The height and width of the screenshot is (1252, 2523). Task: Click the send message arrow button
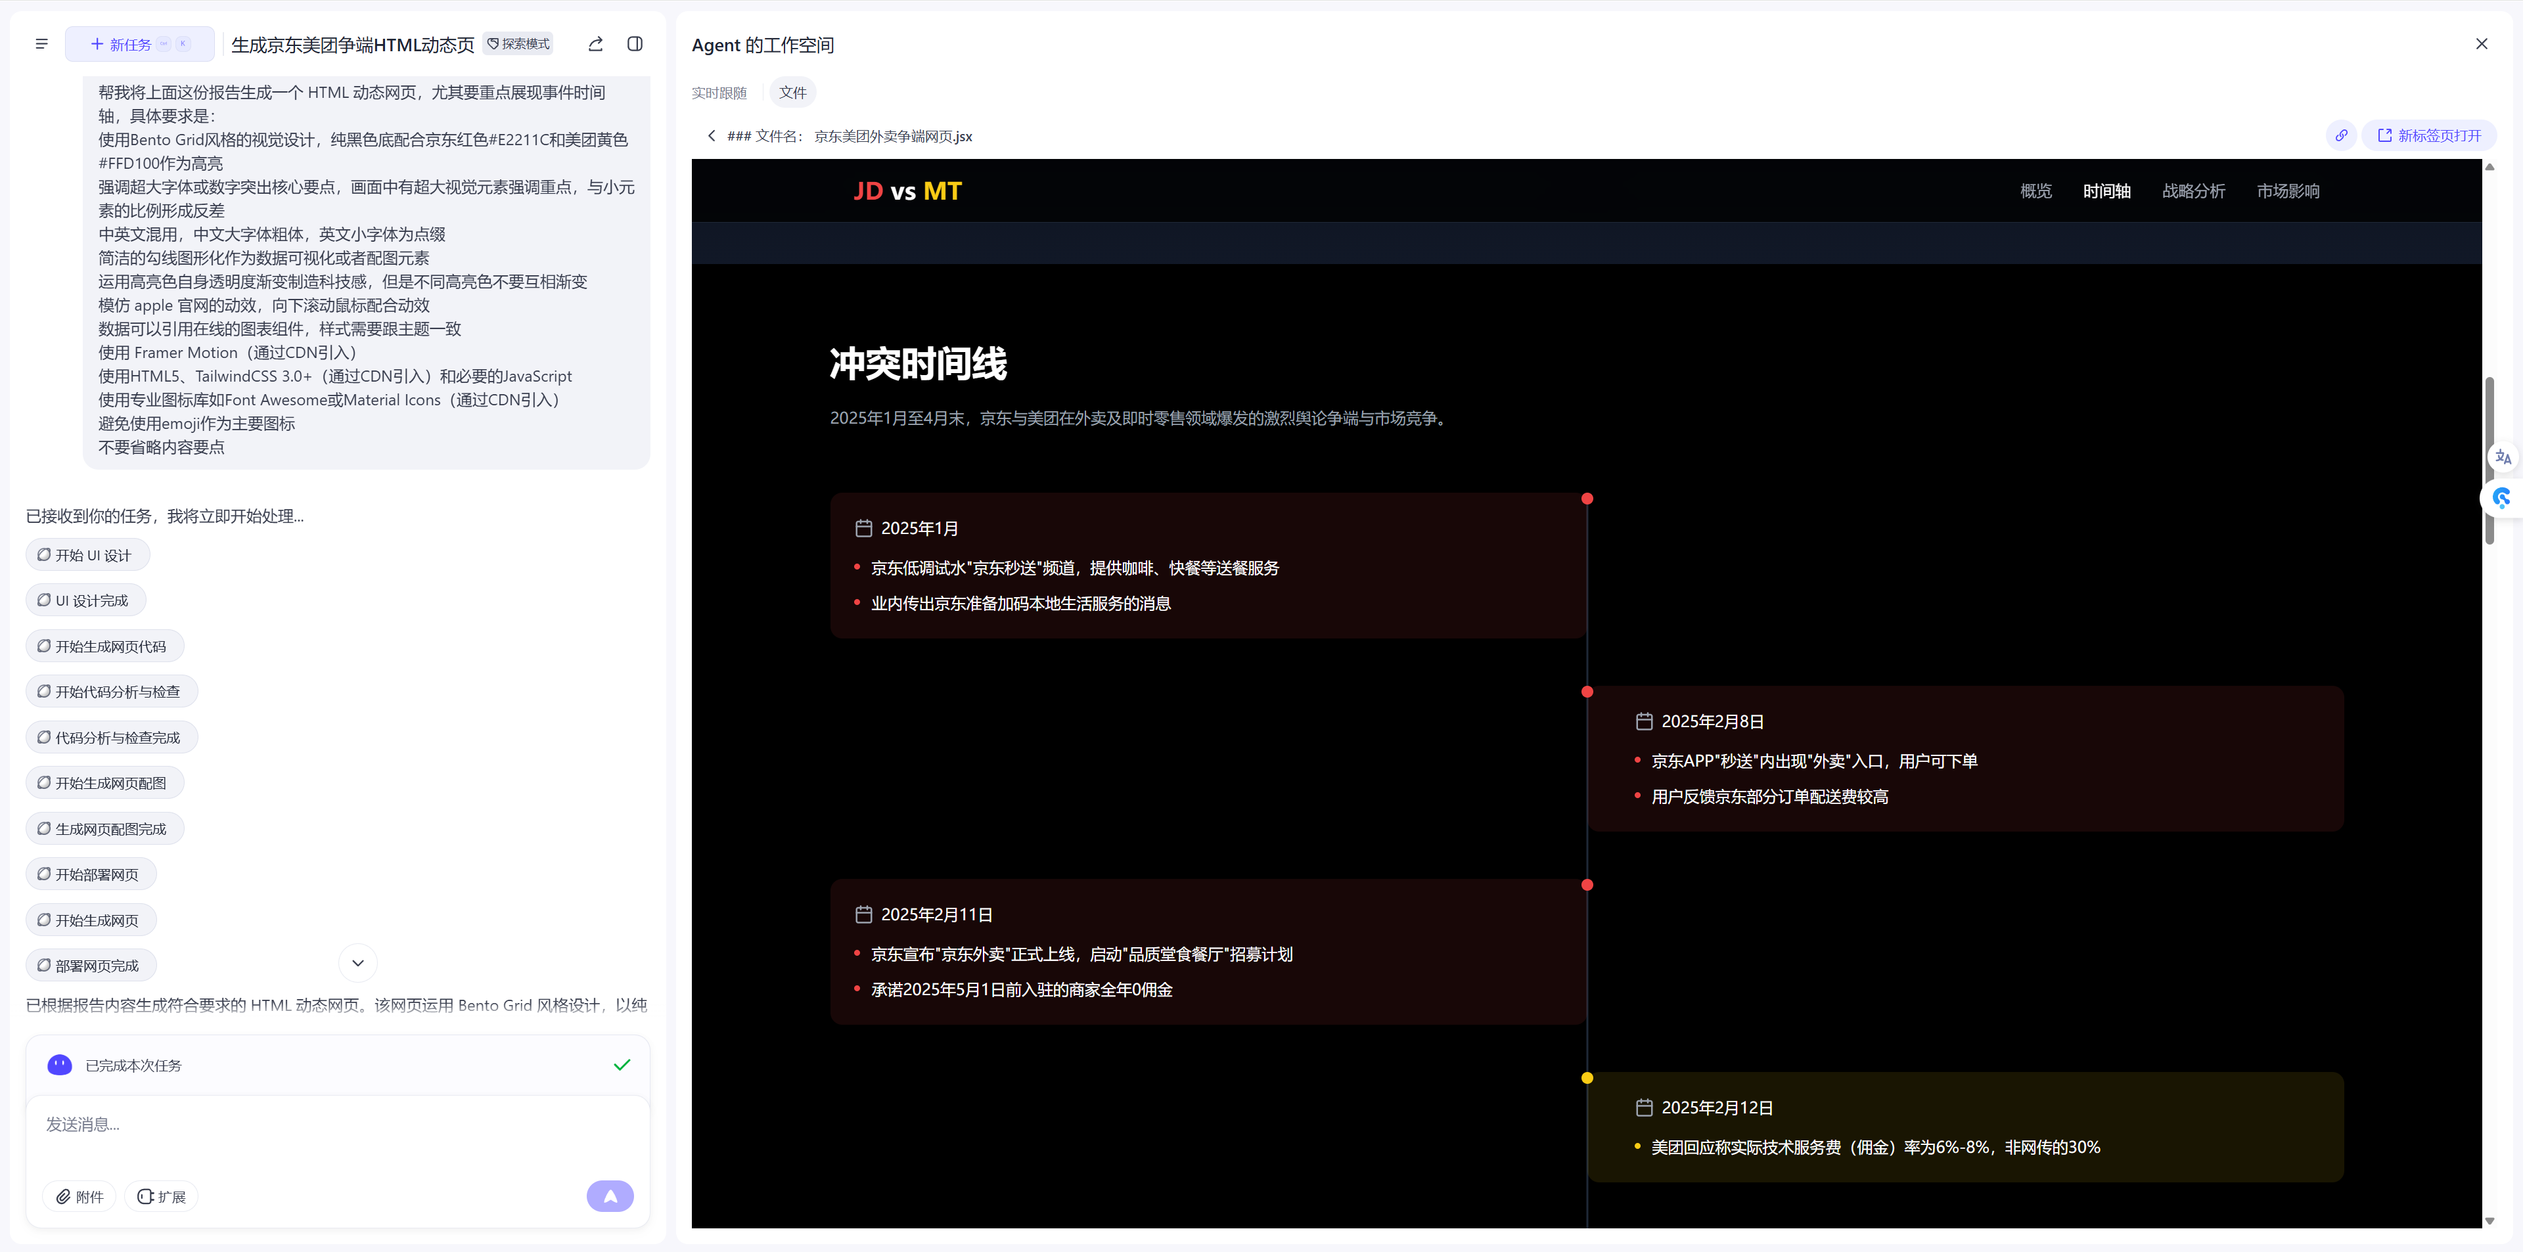click(x=609, y=1196)
